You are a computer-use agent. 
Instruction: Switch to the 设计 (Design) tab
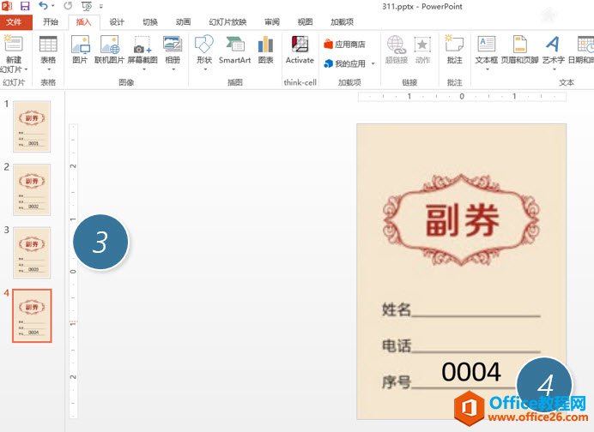(117, 22)
